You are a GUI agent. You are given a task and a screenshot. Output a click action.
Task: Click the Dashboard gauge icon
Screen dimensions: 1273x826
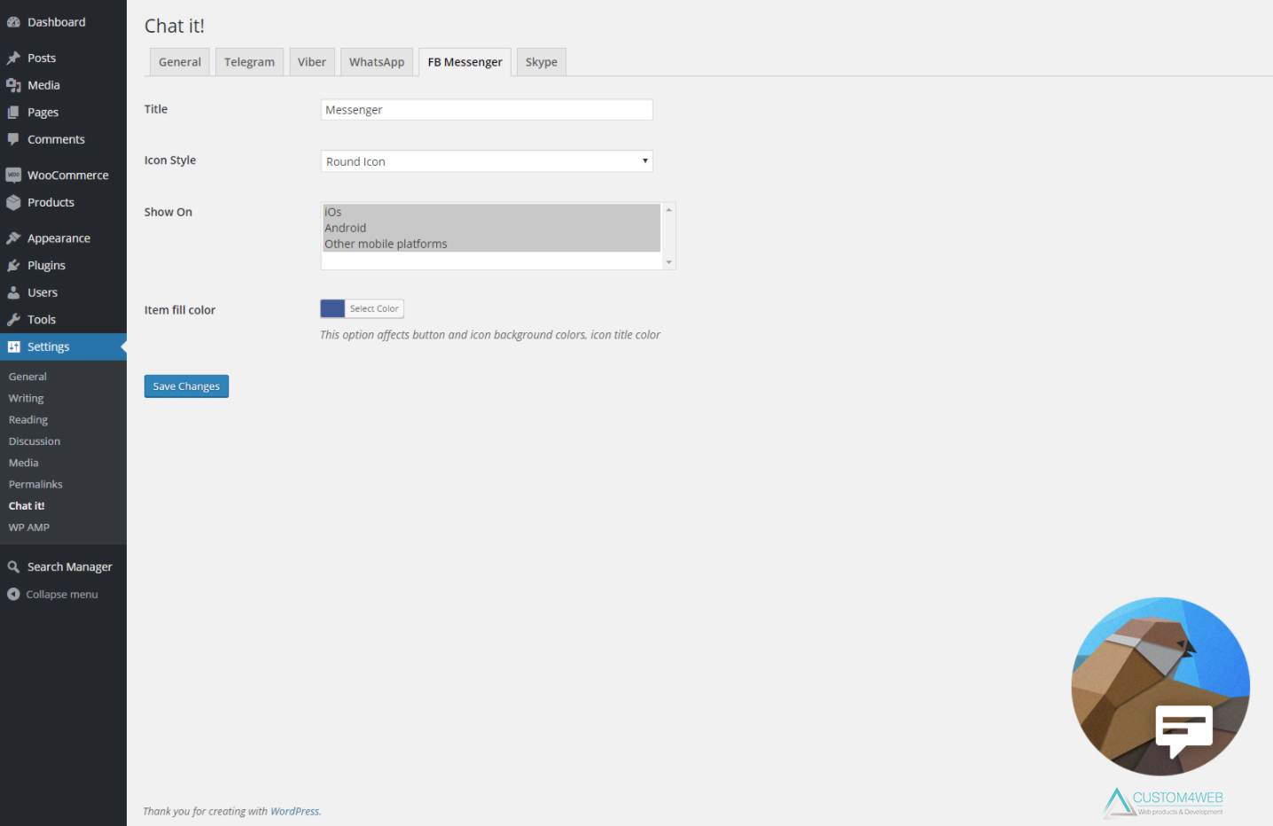pyautogui.click(x=13, y=22)
